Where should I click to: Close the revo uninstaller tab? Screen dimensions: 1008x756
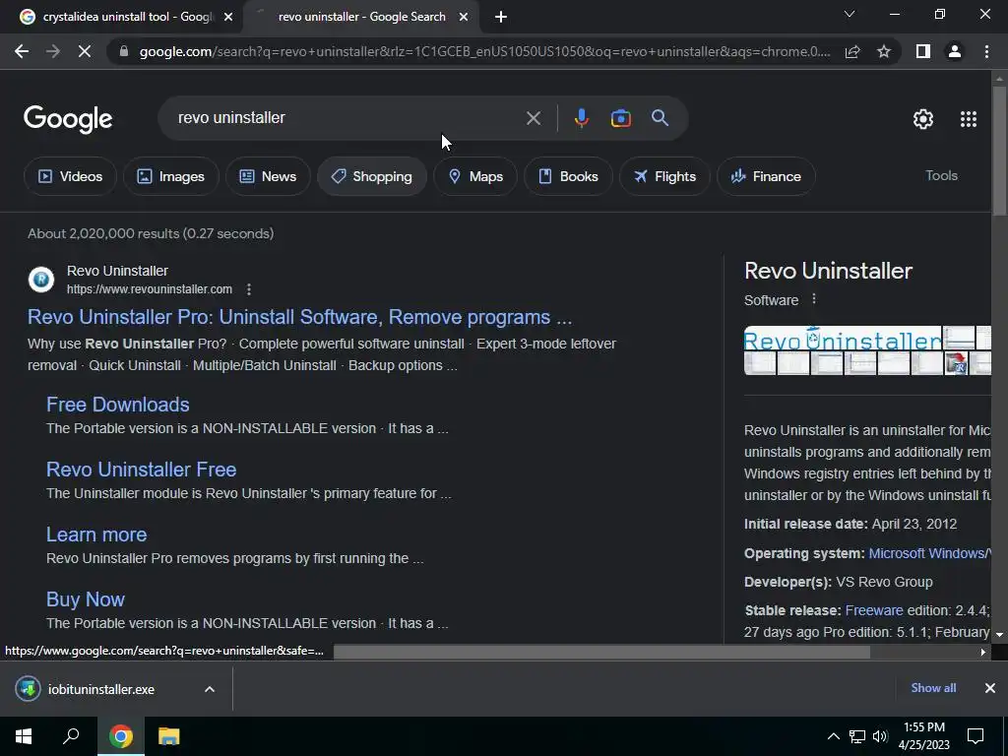pyautogui.click(x=464, y=18)
